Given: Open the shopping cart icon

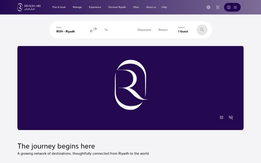Looking at the screenshot, I should [217, 7].
